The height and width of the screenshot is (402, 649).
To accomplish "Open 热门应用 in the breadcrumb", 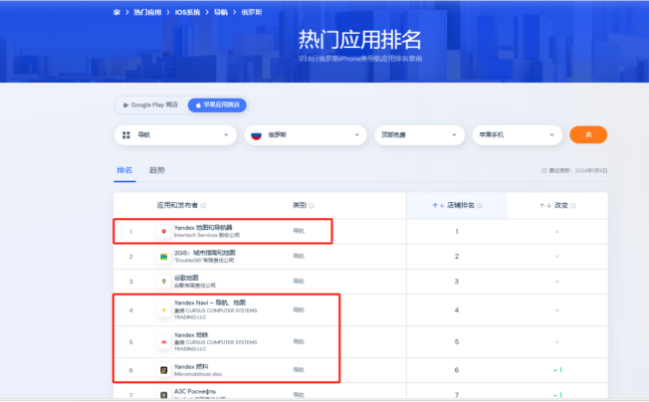I will point(147,12).
